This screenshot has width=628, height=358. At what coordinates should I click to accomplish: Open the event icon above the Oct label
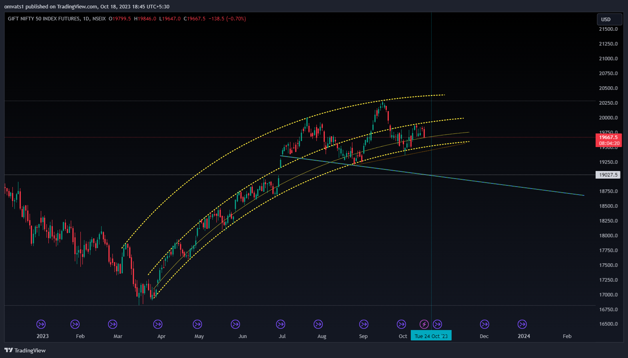[x=401, y=324]
